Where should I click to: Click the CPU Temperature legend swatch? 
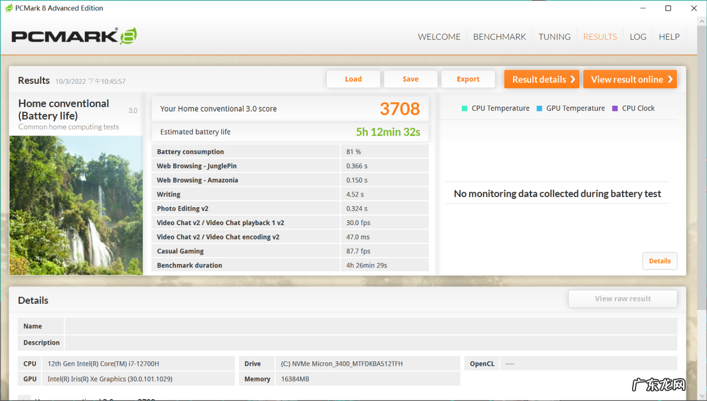coord(465,108)
